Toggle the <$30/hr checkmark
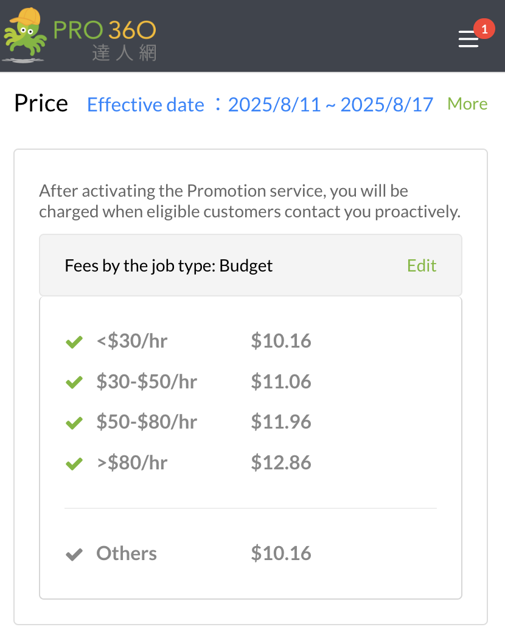 [x=74, y=342]
